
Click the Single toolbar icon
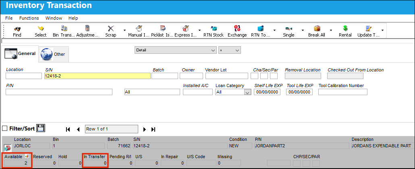click(288, 29)
